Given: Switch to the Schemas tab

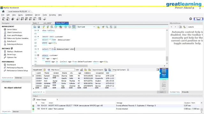Looking at the screenshot, I should pyautogui.click(x=18, y=78).
